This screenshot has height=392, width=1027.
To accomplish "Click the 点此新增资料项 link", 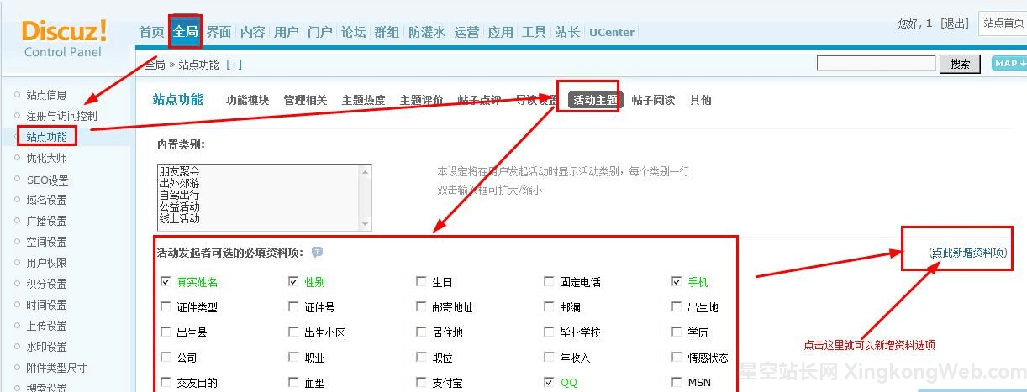I will (x=967, y=253).
